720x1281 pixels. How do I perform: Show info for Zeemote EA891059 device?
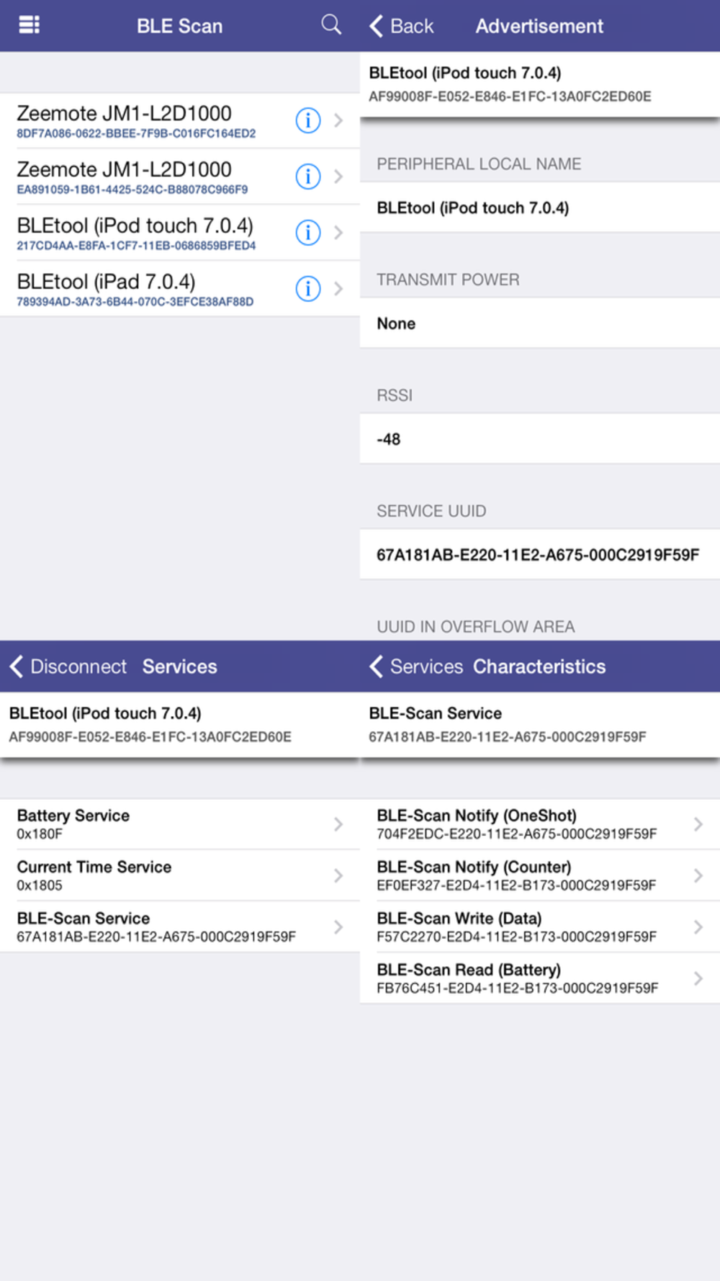point(308,177)
